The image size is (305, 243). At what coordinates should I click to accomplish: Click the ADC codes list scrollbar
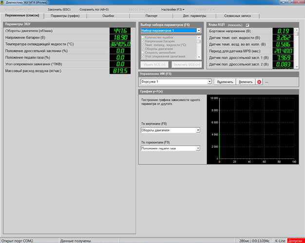point(297,48)
